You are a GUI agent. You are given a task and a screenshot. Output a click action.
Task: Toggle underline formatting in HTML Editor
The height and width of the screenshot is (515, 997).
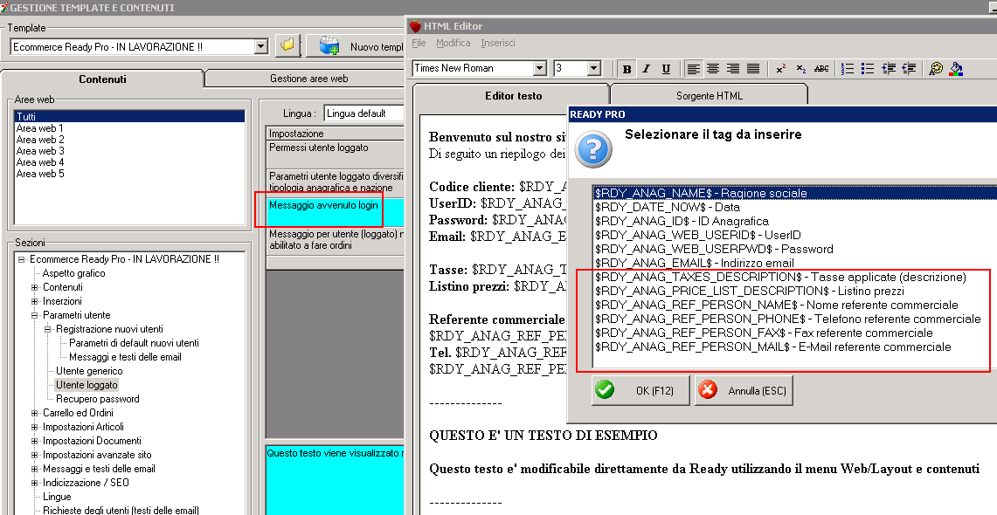tap(666, 69)
